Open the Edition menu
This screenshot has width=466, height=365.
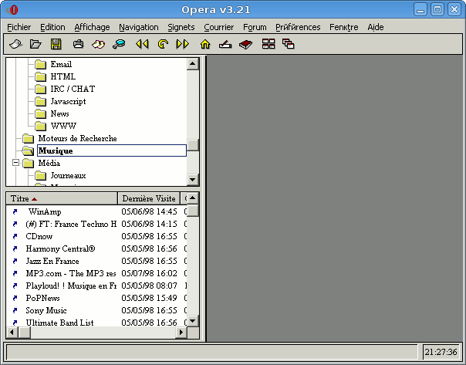point(52,27)
